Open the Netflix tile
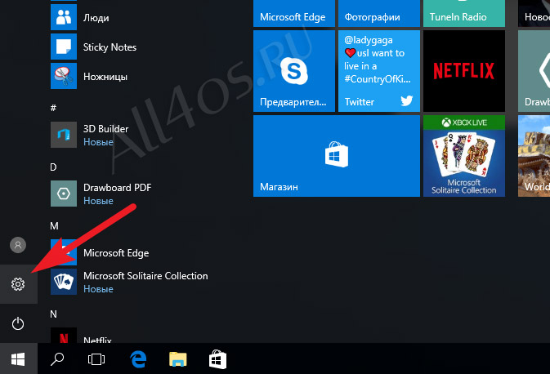 [464, 71]
